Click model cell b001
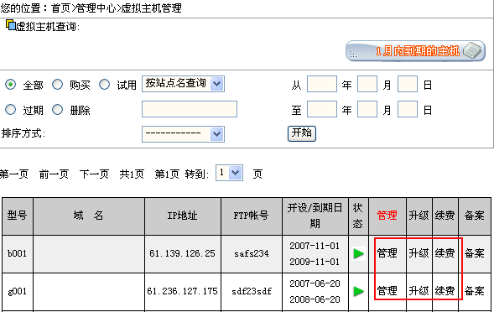494x312 pixels. 17,253
